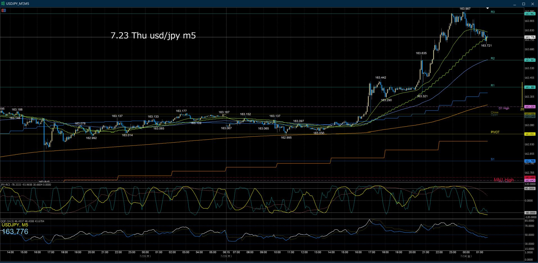Maximize the USDJPY_MT,M5 chart window
The height and width of the screenshot is (263, 538).
524,4
